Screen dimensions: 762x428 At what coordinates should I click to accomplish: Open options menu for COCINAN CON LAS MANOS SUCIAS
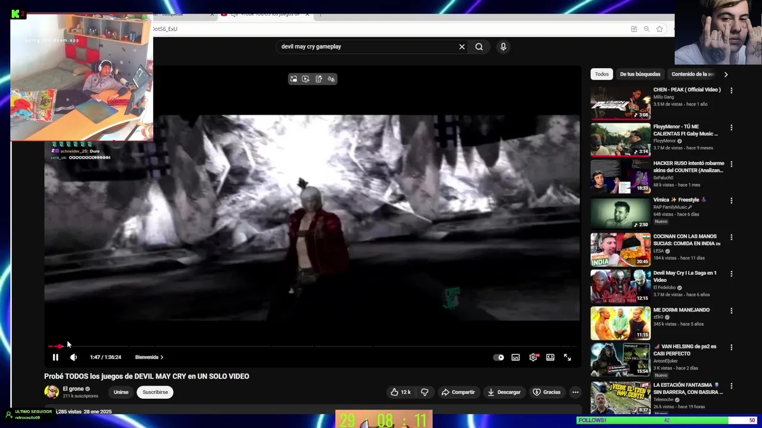(x=731, y=237)
